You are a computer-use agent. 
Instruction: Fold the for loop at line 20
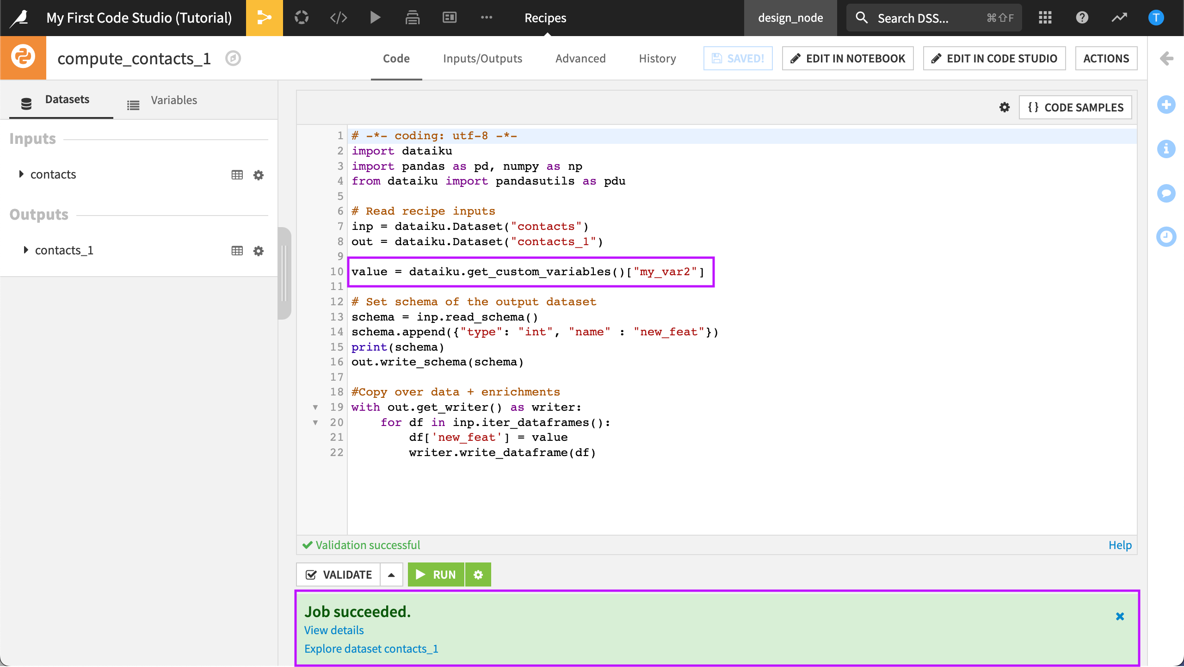tap(315, 423)
